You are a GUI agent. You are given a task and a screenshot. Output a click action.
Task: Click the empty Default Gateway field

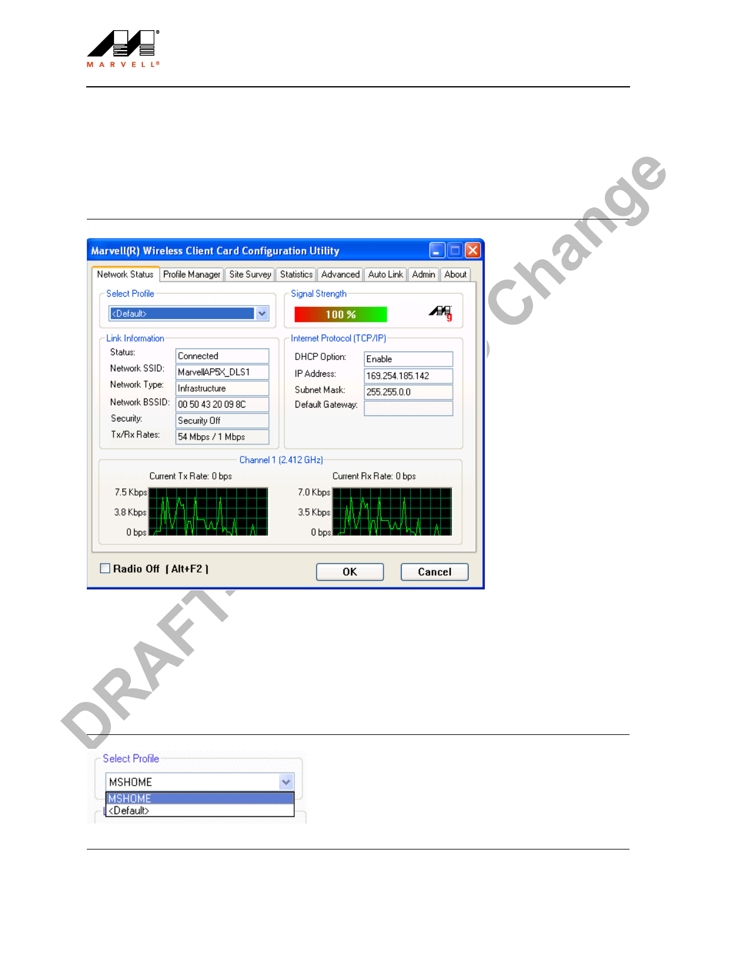click(x=409, y=408)
